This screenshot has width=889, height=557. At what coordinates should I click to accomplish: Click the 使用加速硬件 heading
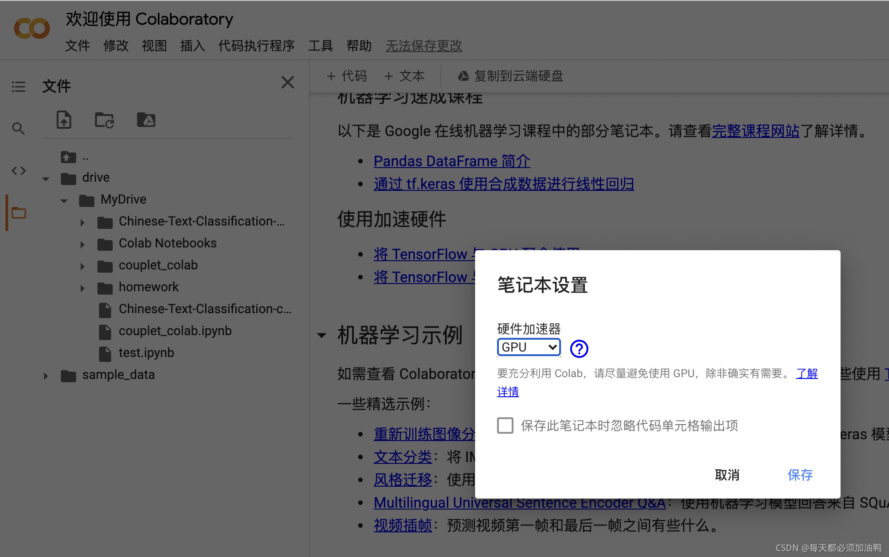click(x=392, y=219)
